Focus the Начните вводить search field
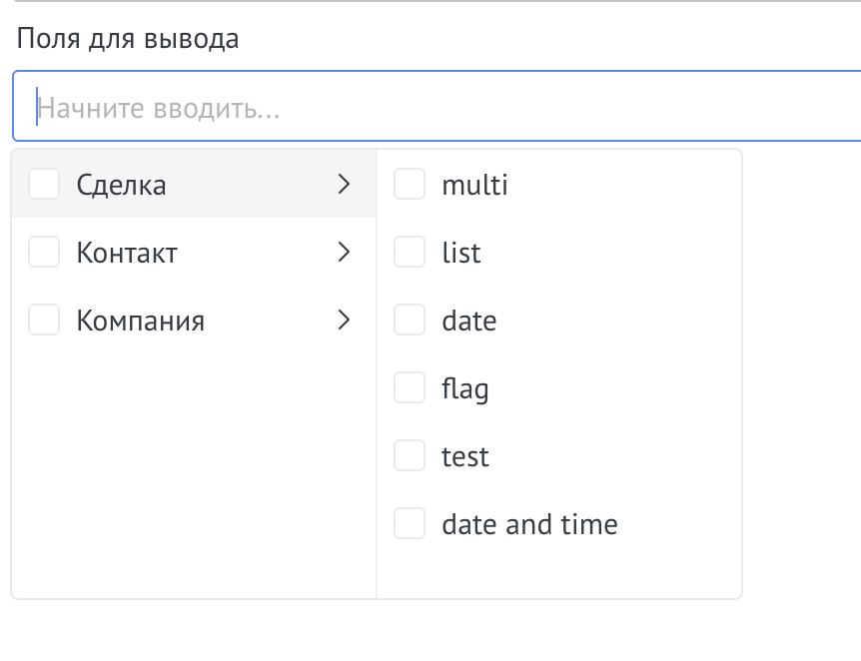The height and width of the screenshot is (661, 861). tap(436, 106)
